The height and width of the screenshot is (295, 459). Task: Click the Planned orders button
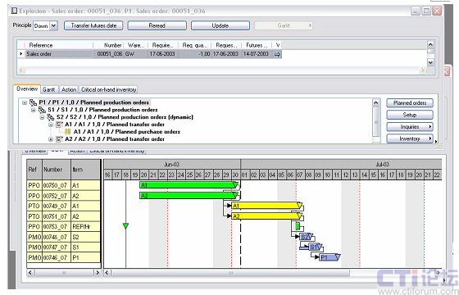pyautogui.click(x=410, y=103)
